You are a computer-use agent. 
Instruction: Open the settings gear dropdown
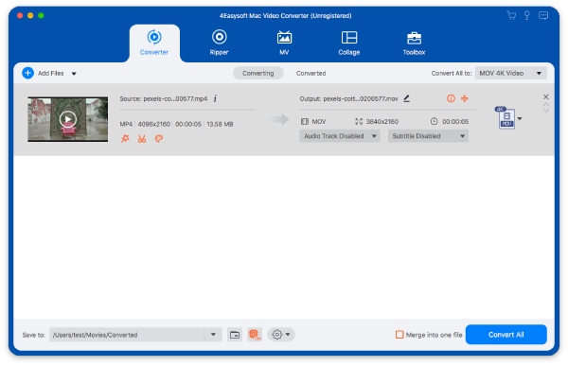pos(281,335)
